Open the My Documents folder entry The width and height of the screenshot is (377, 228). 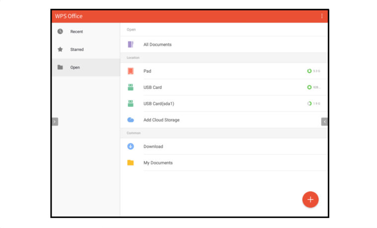(x=158, y=163)
